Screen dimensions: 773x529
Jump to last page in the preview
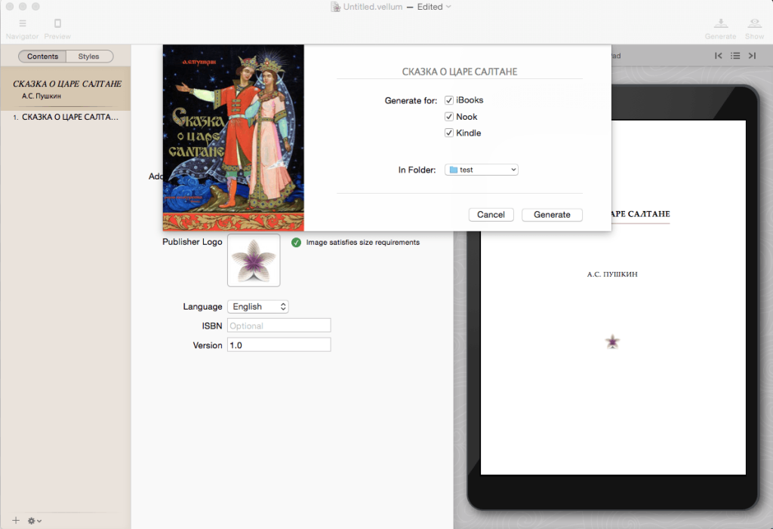[751, 55]
